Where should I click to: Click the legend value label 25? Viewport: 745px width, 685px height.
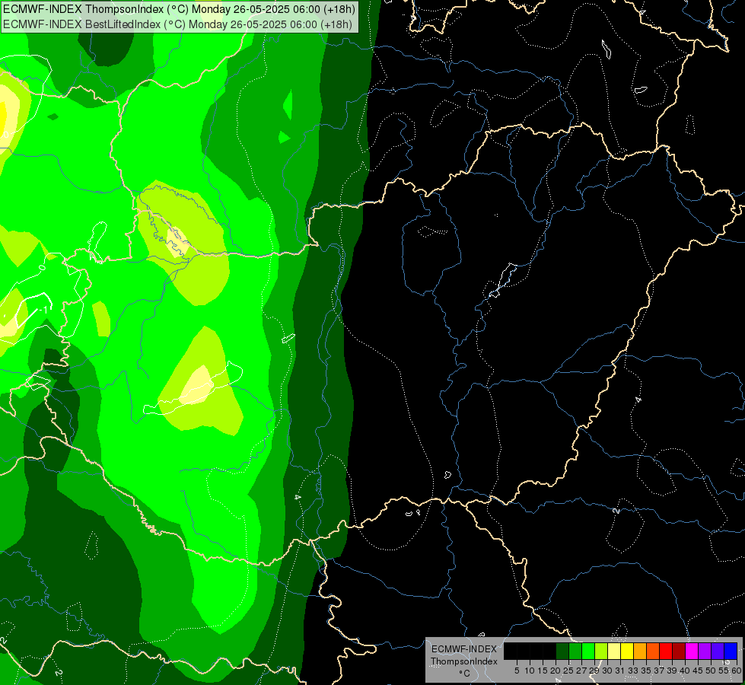coord(568,671)
